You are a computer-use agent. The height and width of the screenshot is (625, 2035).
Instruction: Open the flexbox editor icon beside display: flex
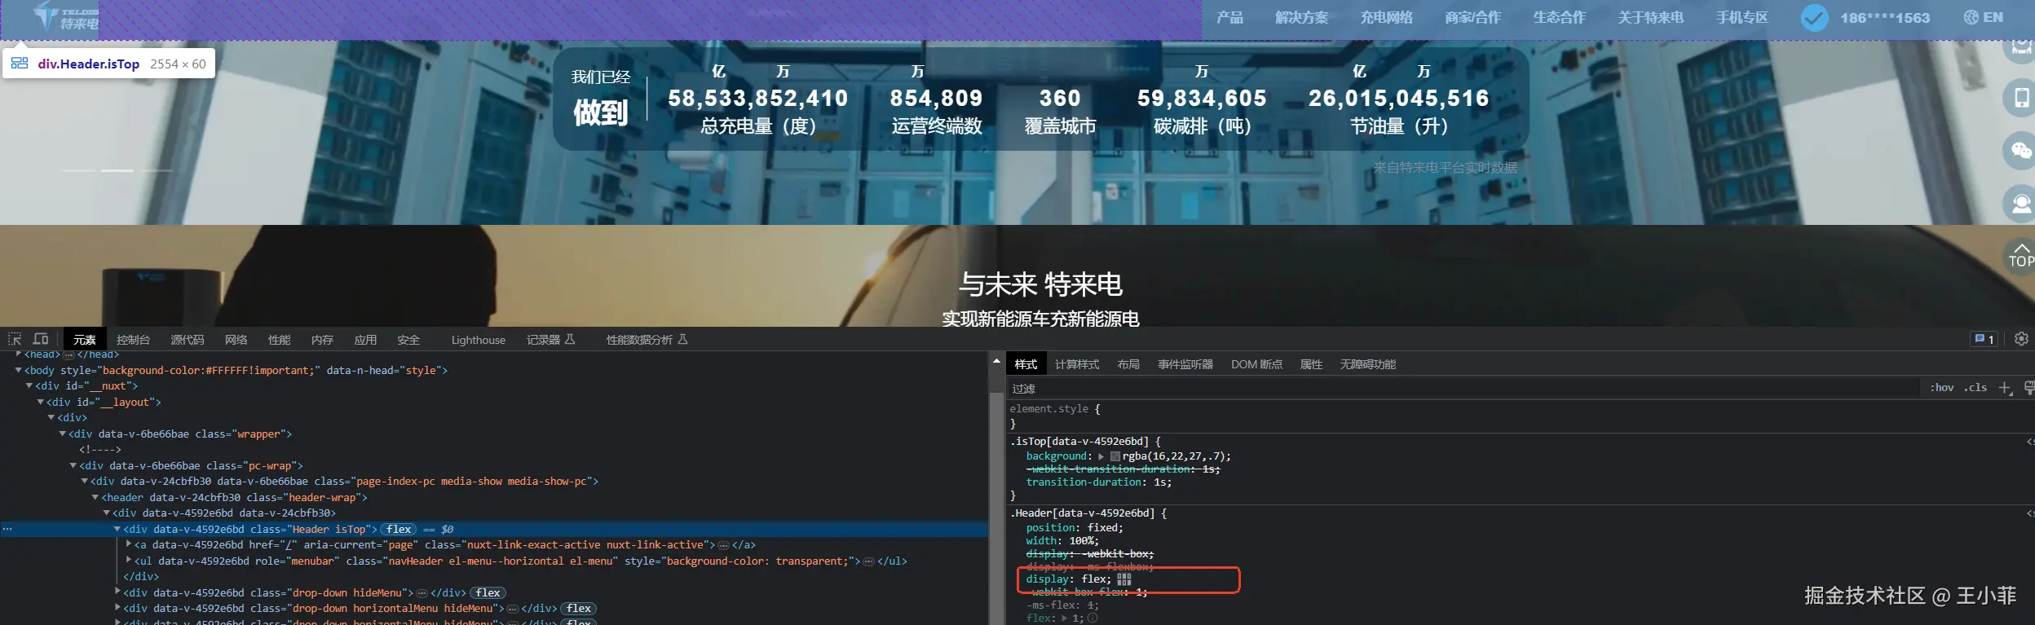point(1124,579)
